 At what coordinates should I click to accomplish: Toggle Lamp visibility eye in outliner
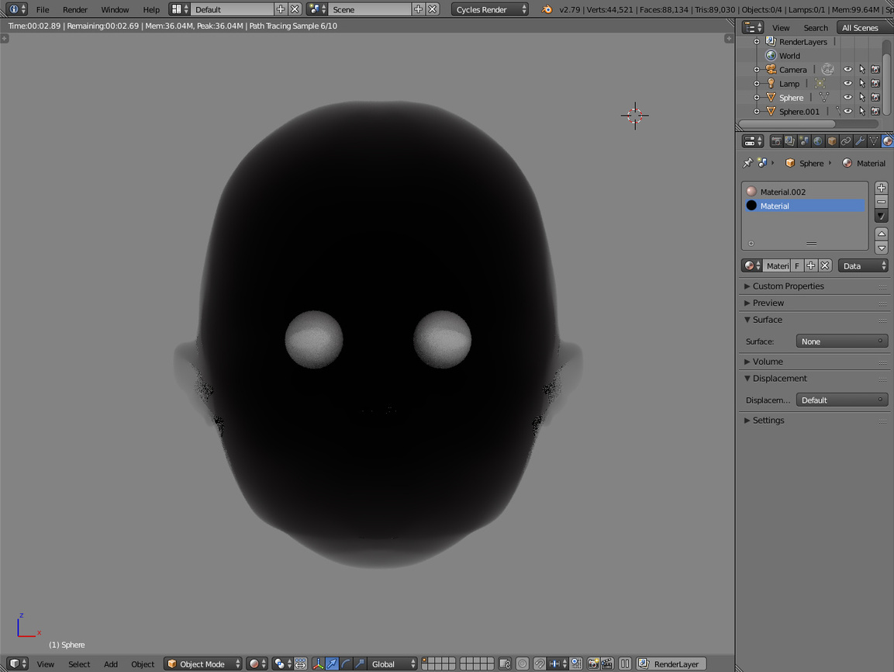pos(847,84)
